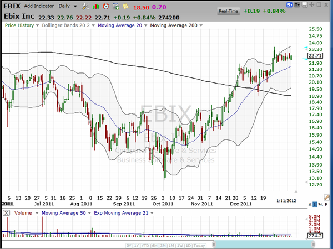Open the pencil drawing tools icon

(x=326, y=198)
